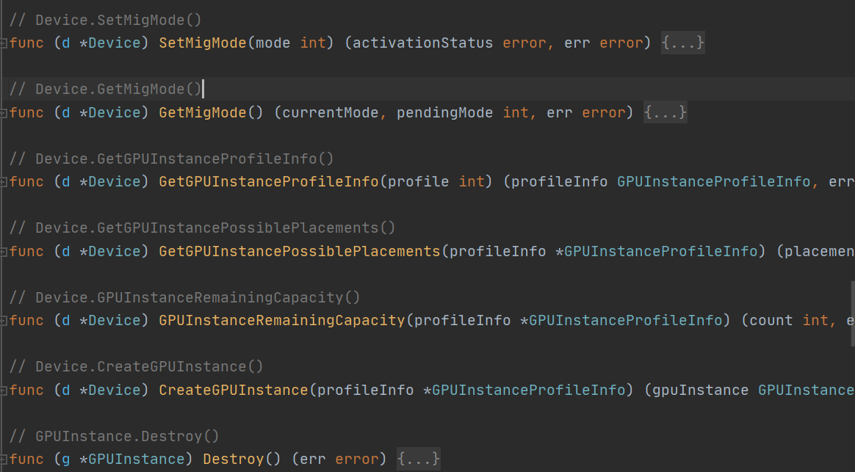Click the comment '// Device.GPUInstanceRemainingCapacity()'

pyautogui.click(x=185, y=297)
